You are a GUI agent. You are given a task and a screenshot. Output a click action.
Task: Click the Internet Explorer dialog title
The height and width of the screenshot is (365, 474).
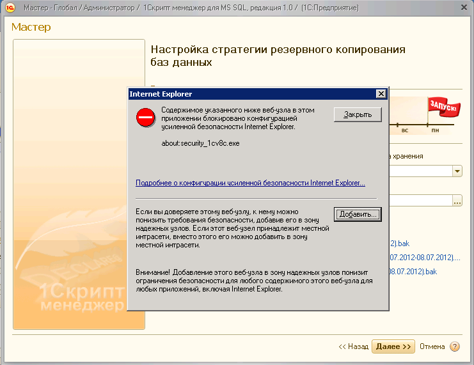[161, 94]
